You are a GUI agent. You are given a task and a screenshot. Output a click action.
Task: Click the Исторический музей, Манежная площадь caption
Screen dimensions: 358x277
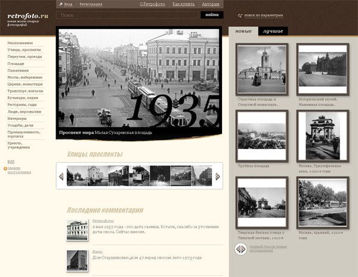click(318, 102)
